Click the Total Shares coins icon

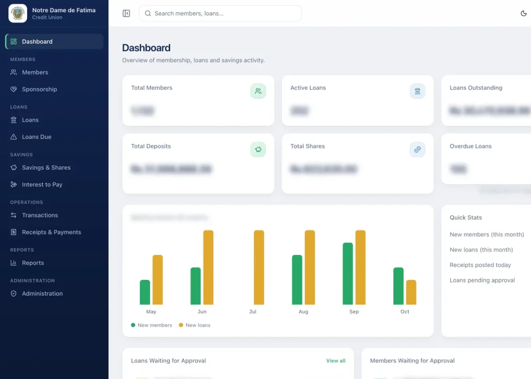[x=418, y=150]
